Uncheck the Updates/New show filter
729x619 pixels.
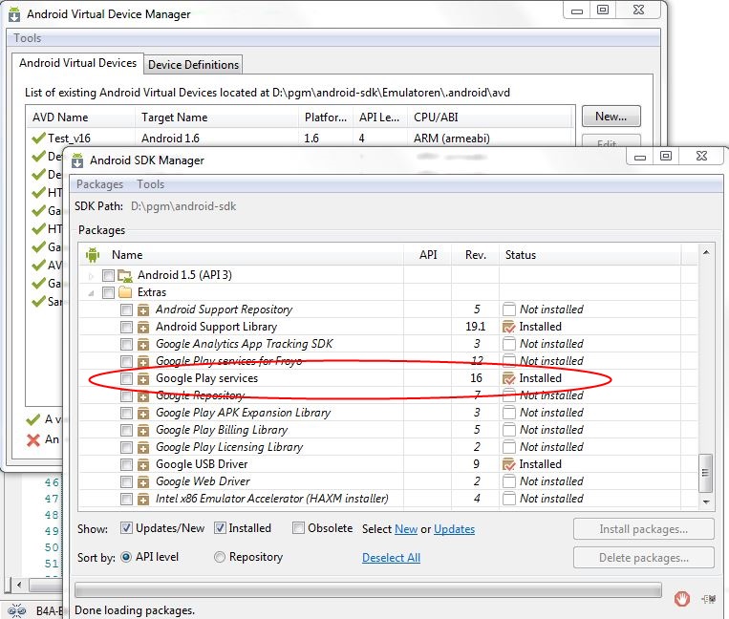(126, 528)
